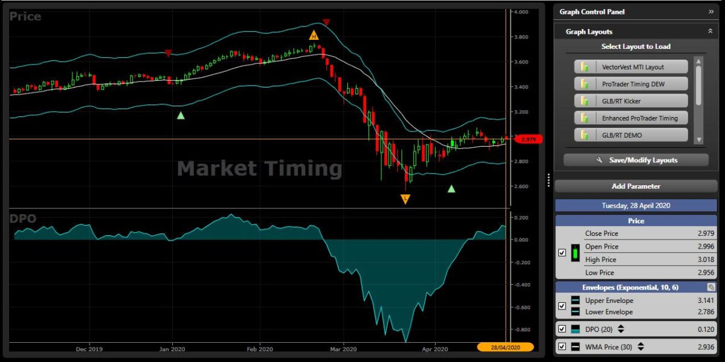The height and width of the screenshot is (362, 725).
Task: Toggle the Price parameter checkbox
Action: pyautogui.click(x=562, y=252)
